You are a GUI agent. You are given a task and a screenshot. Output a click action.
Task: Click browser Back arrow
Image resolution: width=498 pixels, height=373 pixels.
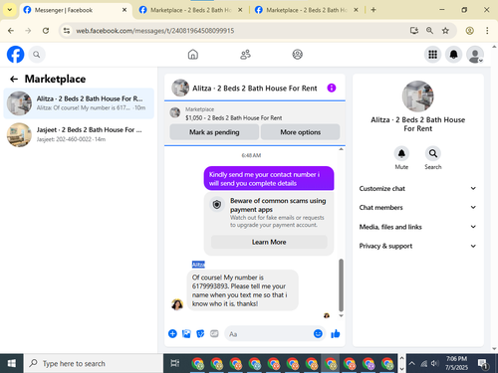[11, 31]
